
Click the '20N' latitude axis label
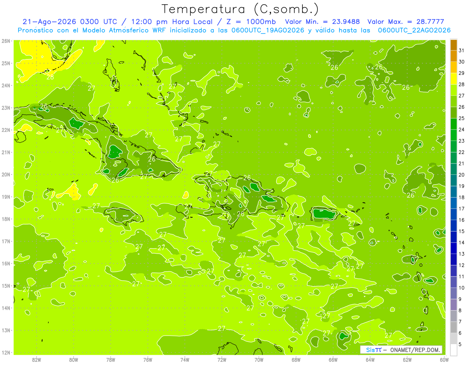pyautogui.click(x=6, y=174)
